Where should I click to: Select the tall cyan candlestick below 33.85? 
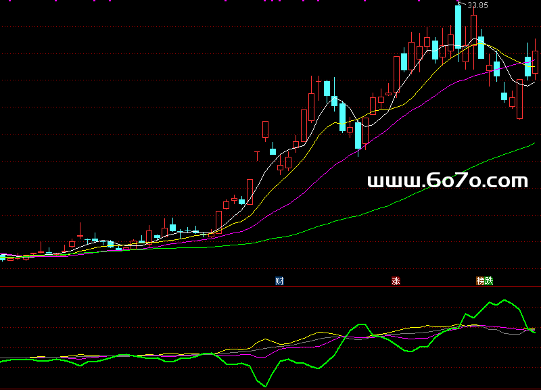(x=458, y=27)
